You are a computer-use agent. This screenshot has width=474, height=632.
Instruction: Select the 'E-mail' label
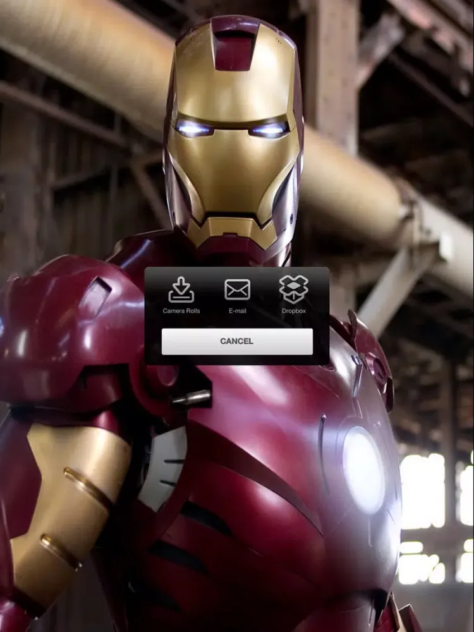click(x=238, y=311)
